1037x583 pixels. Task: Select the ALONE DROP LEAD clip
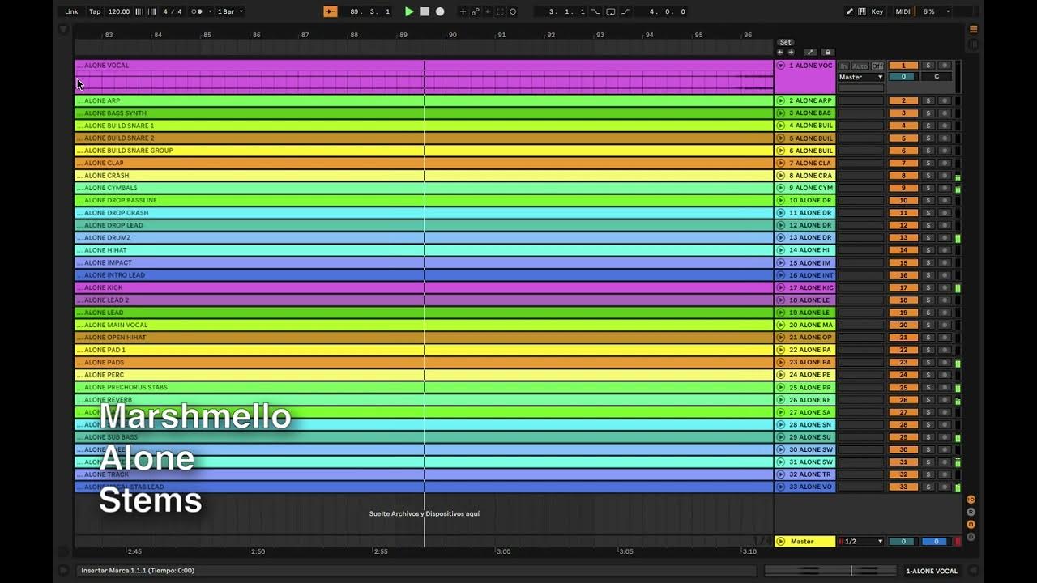pyautogui.click(x=424, y=225)
